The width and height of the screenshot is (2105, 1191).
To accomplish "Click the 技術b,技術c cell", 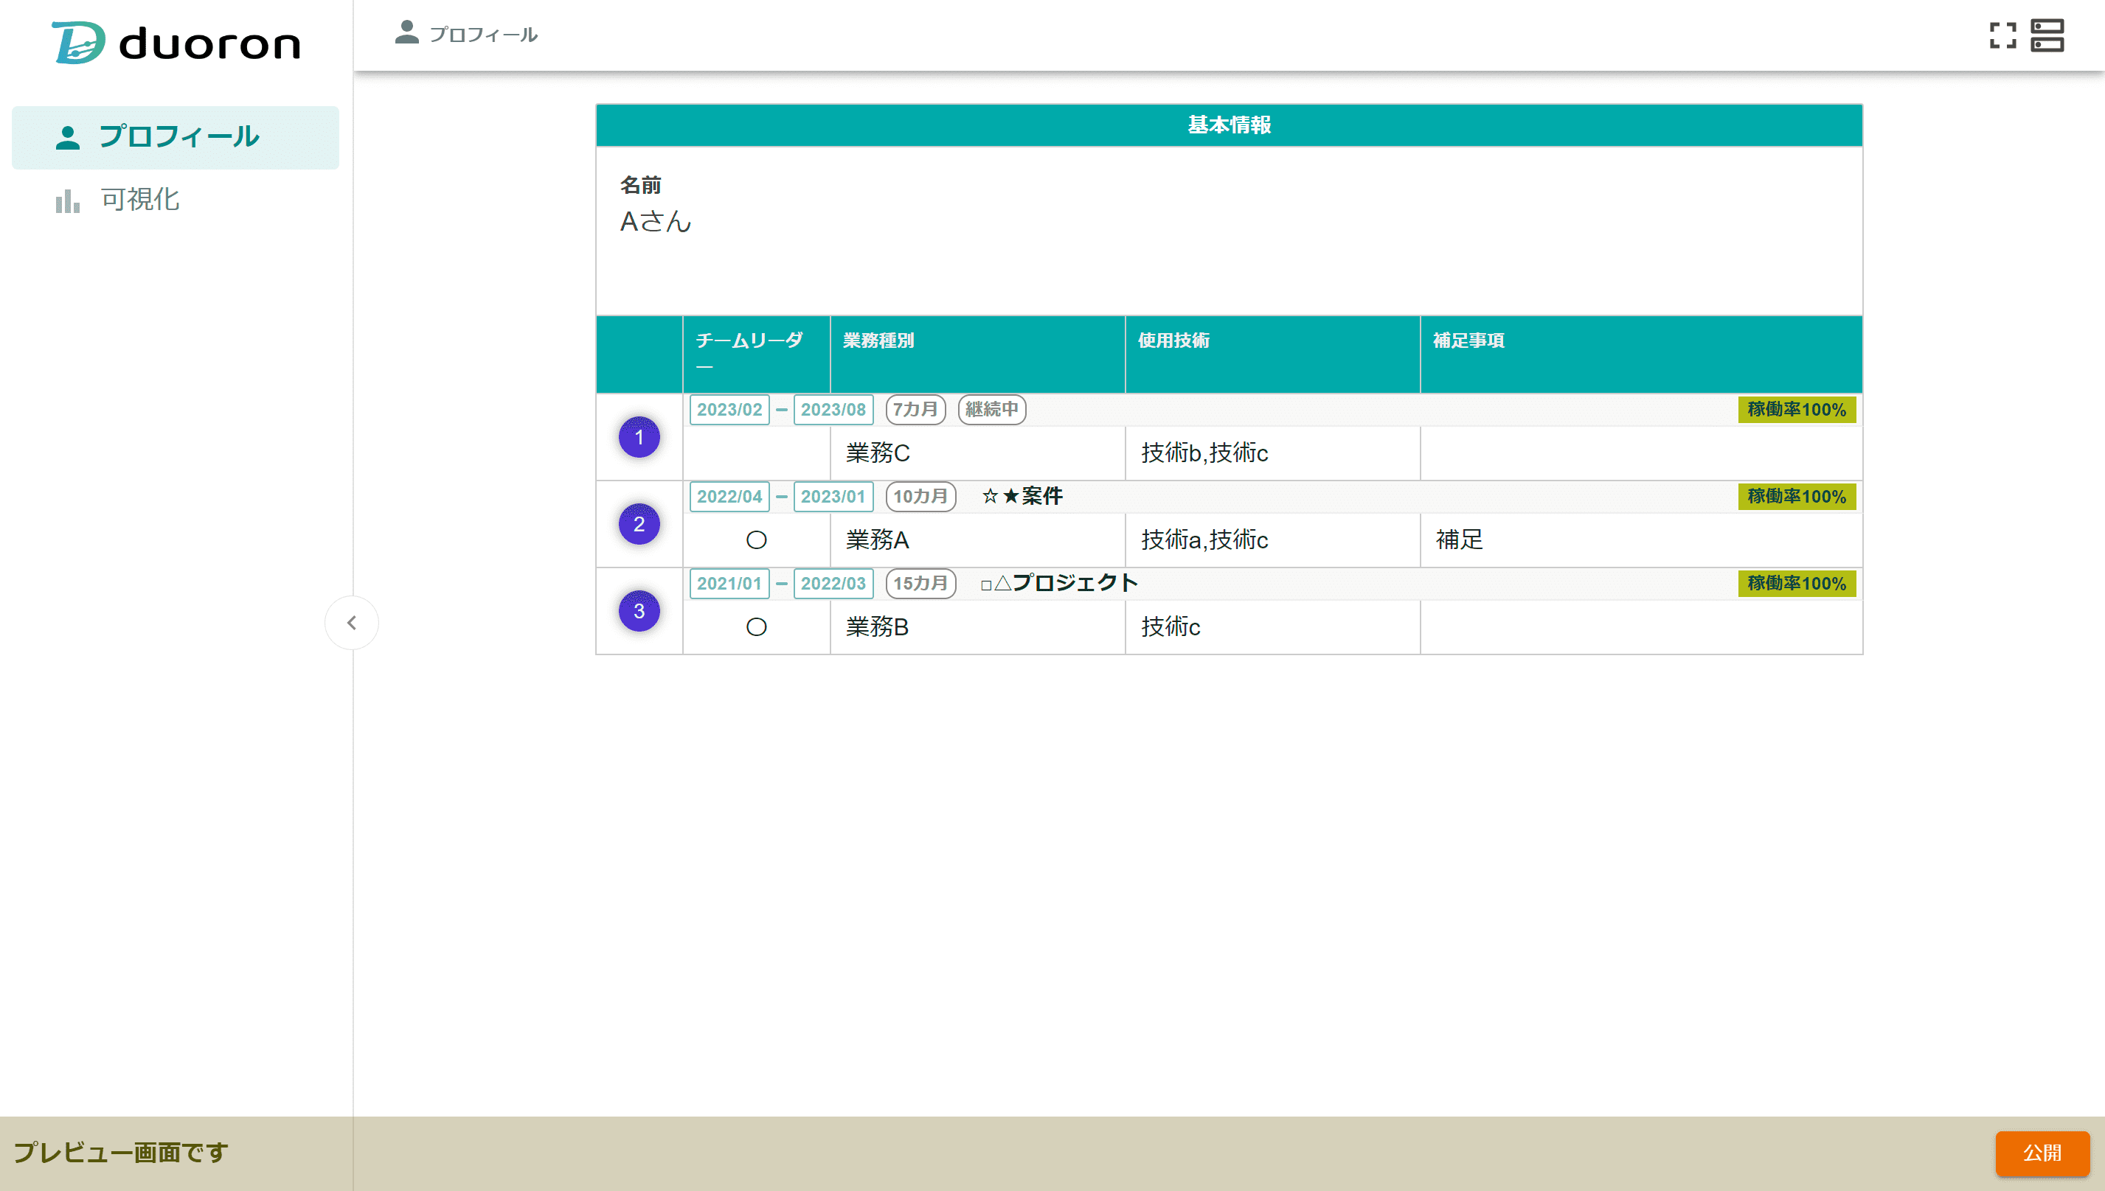I will point(1272,453).
